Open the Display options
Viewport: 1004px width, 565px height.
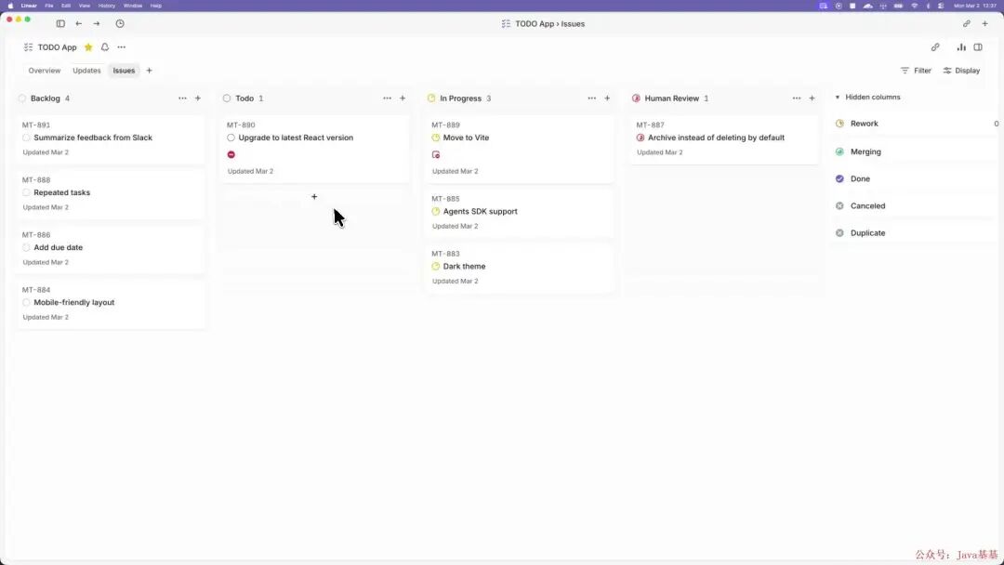tap(961, 71)
